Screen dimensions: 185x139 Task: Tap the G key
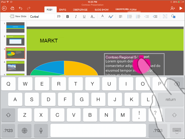82,99
